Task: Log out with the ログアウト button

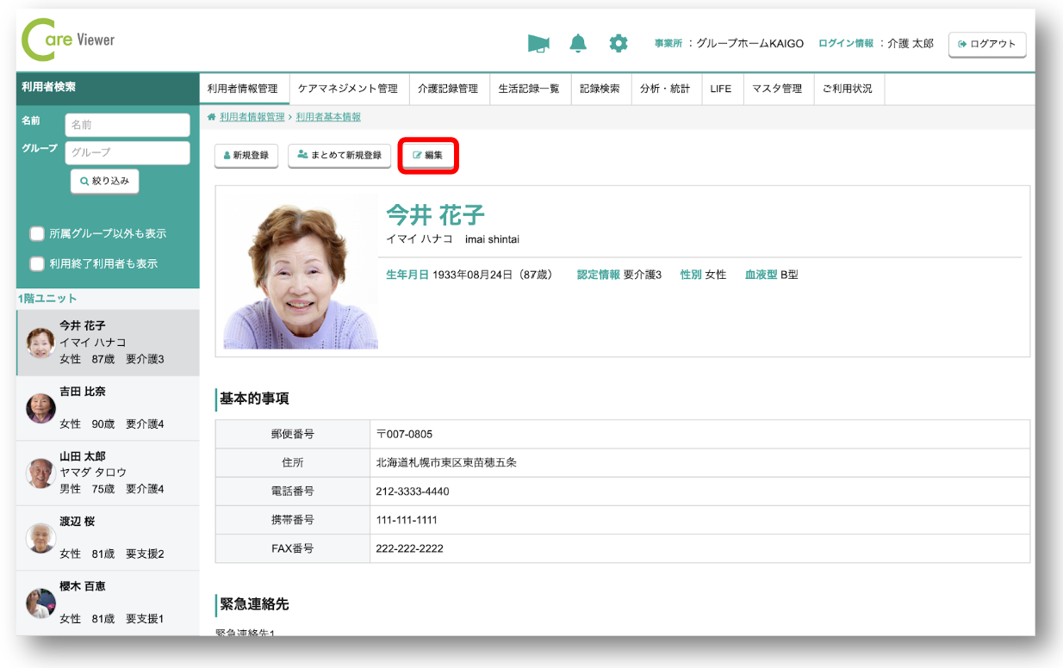Action: (986, 44)
